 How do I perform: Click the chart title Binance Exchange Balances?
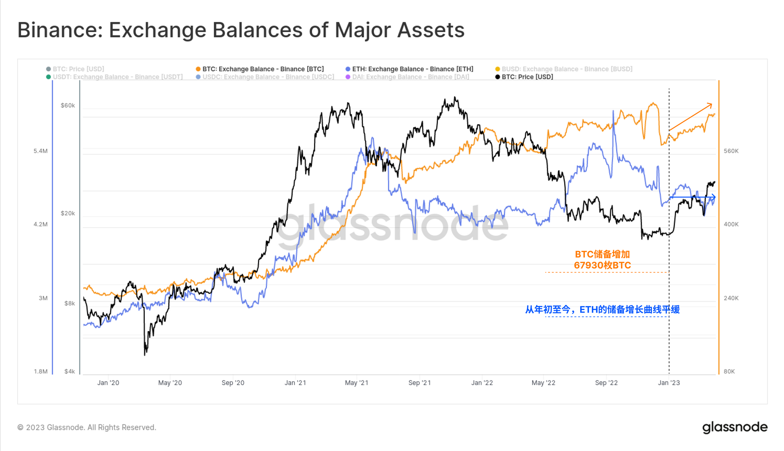tap(241, 30)
